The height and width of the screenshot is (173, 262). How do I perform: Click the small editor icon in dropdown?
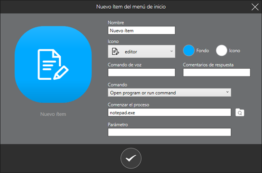coord(115,51)
